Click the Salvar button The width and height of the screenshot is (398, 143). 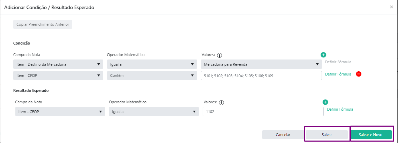pos(327,135)
